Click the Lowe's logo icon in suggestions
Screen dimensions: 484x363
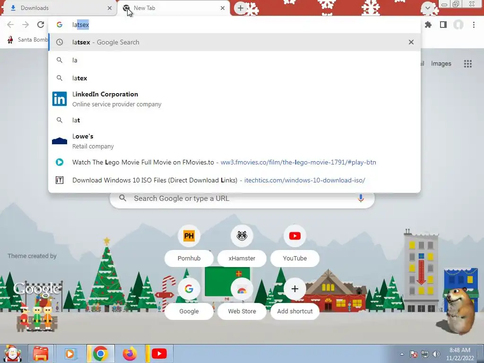(60, 141)
